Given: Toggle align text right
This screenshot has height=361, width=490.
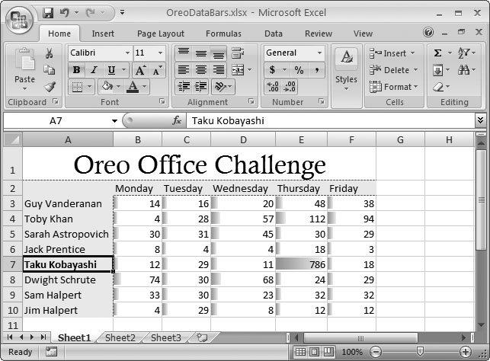Looking at the screenshot, I should [219, 70].
